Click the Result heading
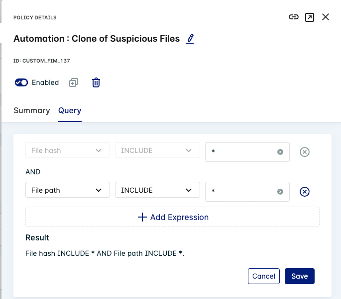This screenshot has width=341, height=299. pyautogui.click(x=37, y=237)
